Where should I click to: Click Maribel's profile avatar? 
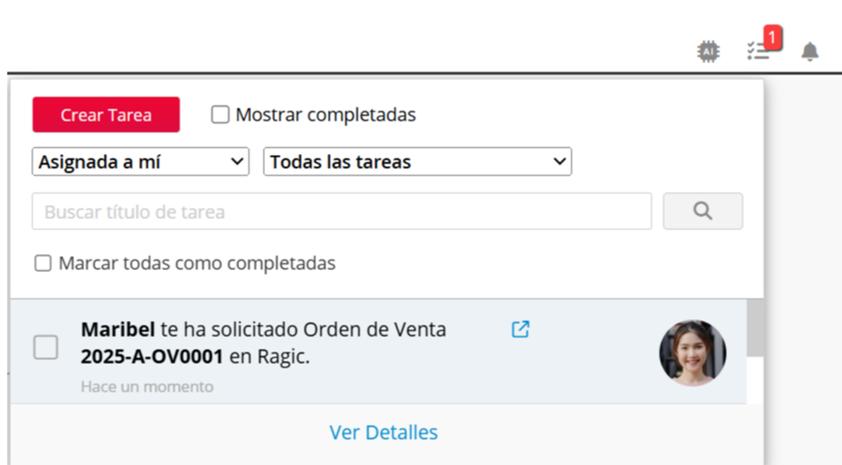692,352
